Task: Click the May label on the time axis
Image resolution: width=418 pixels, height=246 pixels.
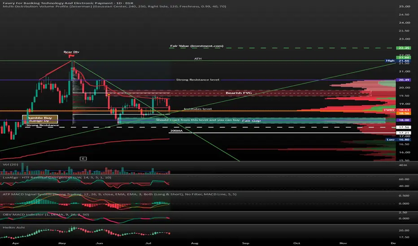Action: 62,243
